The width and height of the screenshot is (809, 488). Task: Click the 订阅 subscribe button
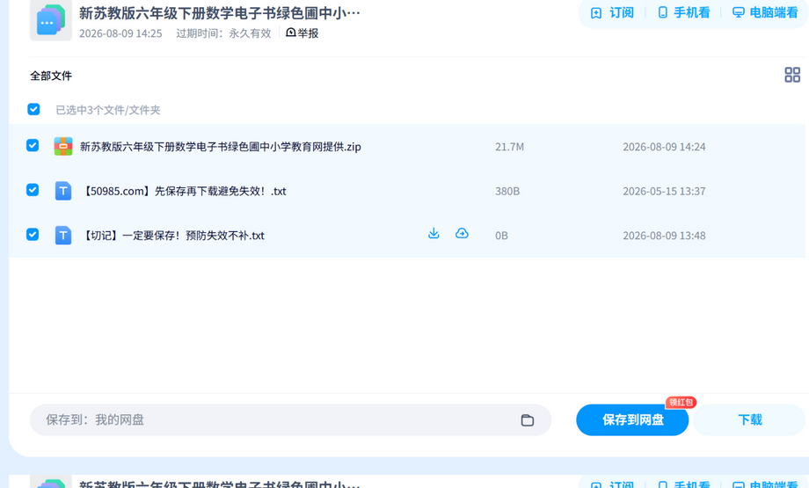(x=612, y=12)
